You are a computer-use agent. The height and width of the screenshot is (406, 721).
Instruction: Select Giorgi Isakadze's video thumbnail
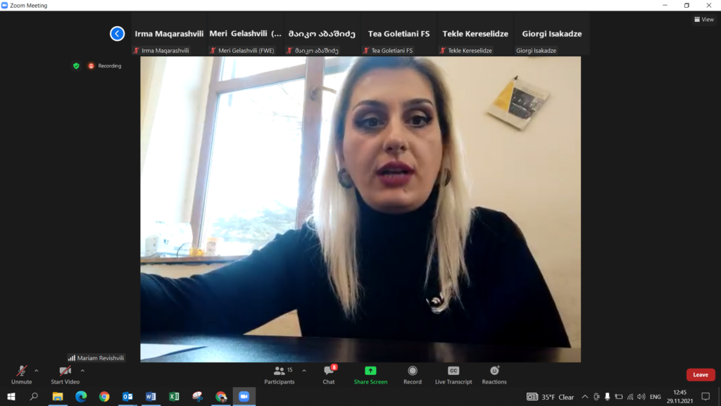551,34
